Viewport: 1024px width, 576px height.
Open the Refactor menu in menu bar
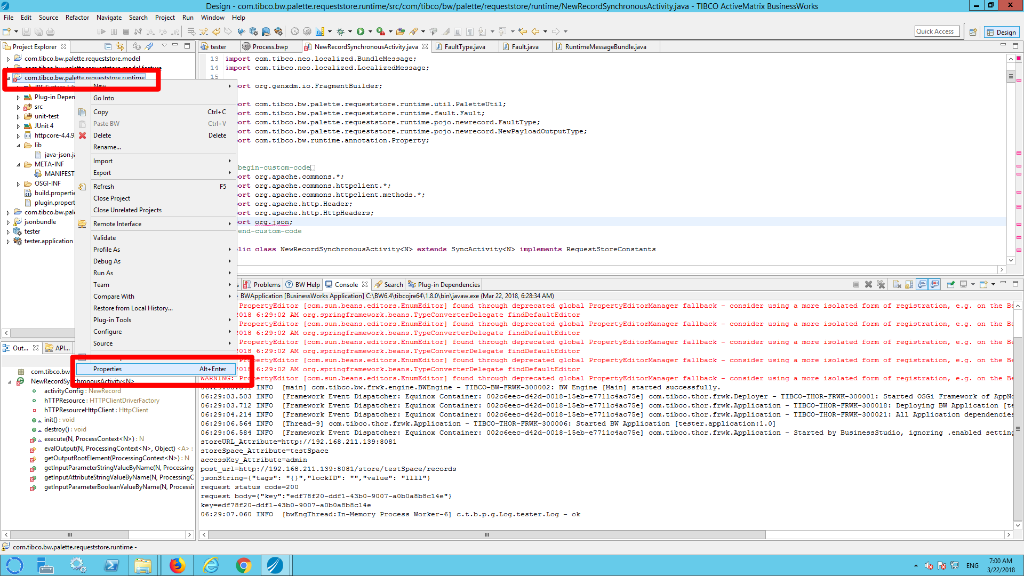point(77,18)
